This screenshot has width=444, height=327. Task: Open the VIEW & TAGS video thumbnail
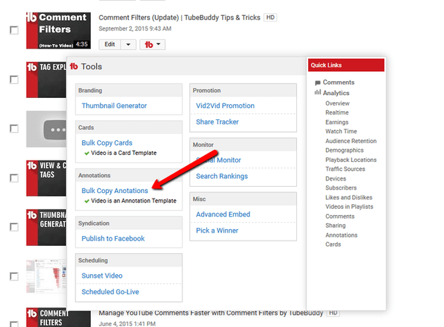[x=46, y=178]
